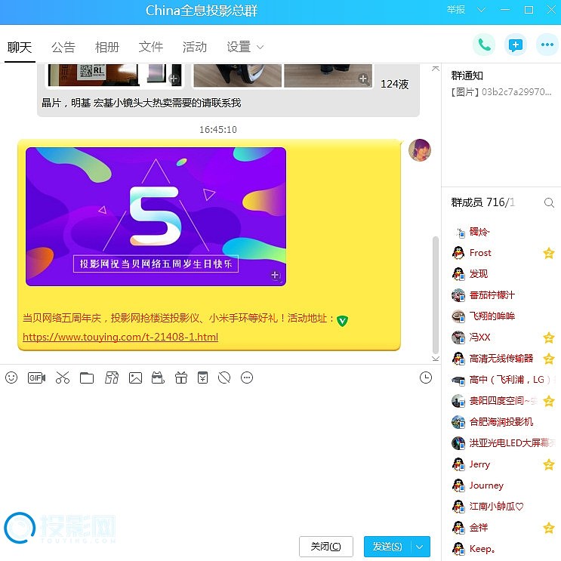Switch to the 聊天 tab
Screen dimensions: 561x561
click(20, 48)
